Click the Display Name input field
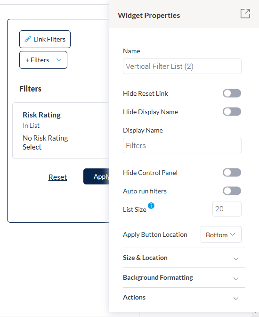The image size is (259, 317). (x=182, y=146)
